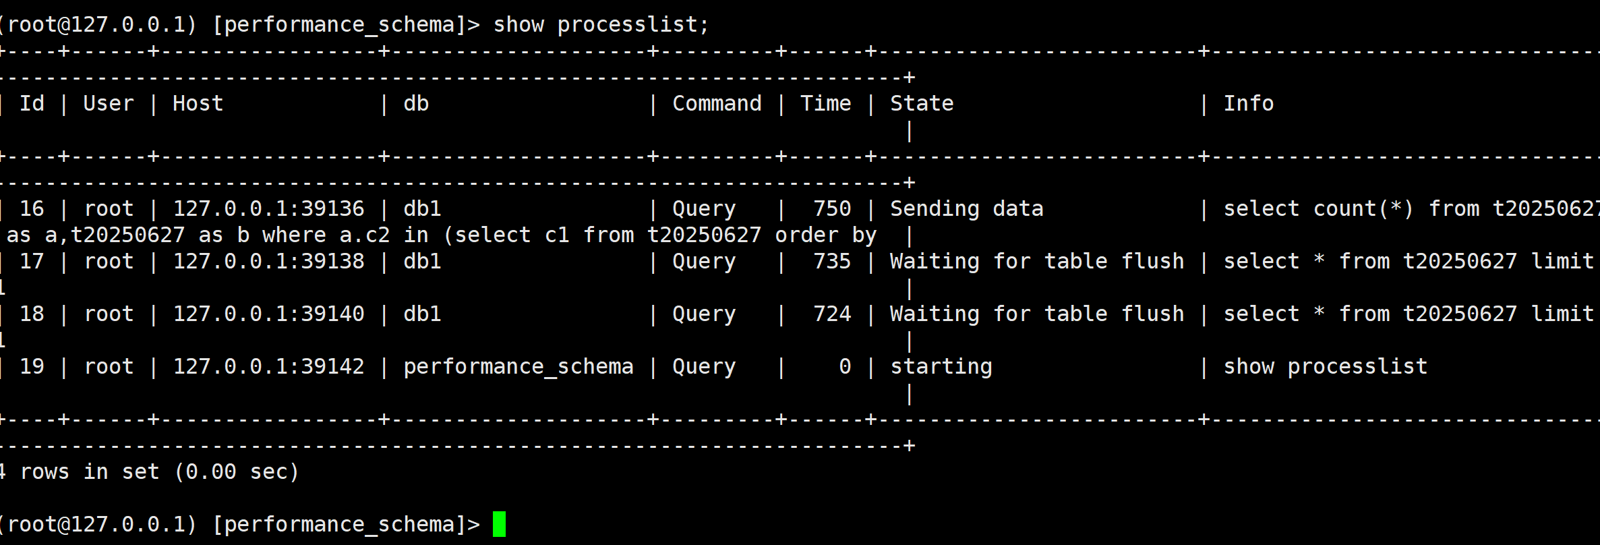Click the Time column header

tap(825, 103)
